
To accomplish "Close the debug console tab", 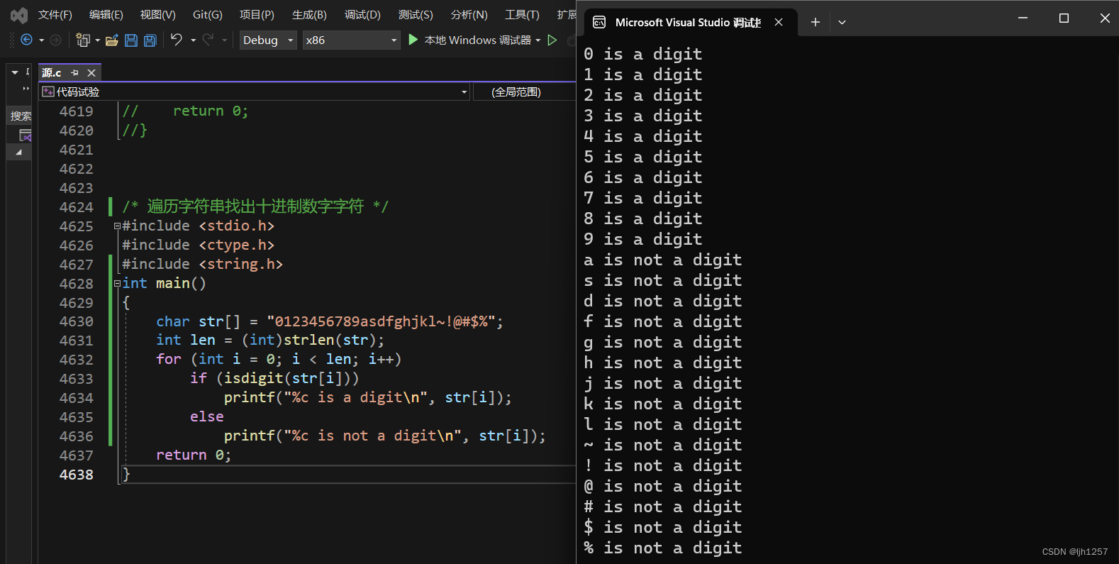I will 779,22.
